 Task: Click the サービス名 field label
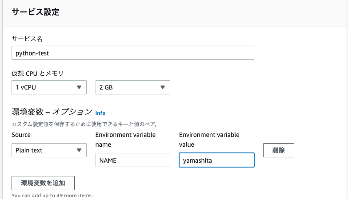[27, 39]
